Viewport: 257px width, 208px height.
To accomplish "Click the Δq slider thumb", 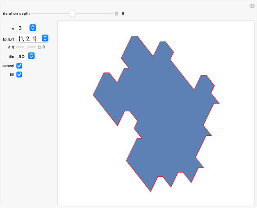I will pos(26,47).
